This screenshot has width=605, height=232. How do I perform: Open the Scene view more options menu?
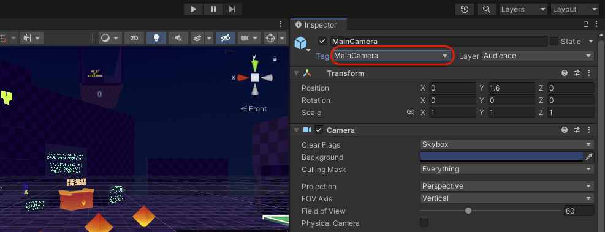tap(281, 24)
